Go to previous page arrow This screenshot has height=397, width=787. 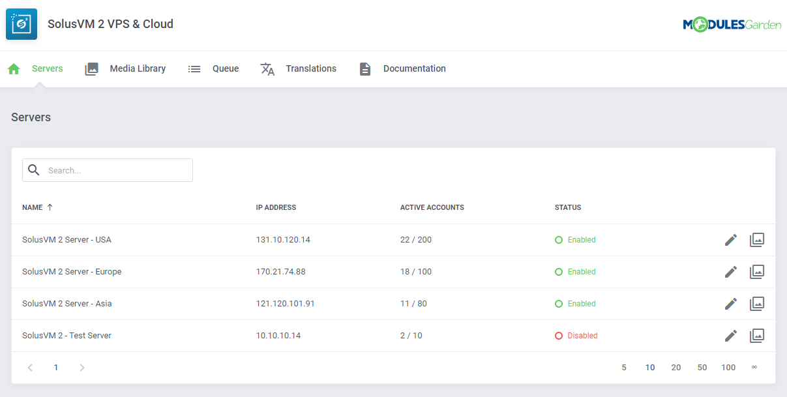[x=30, y=368]
